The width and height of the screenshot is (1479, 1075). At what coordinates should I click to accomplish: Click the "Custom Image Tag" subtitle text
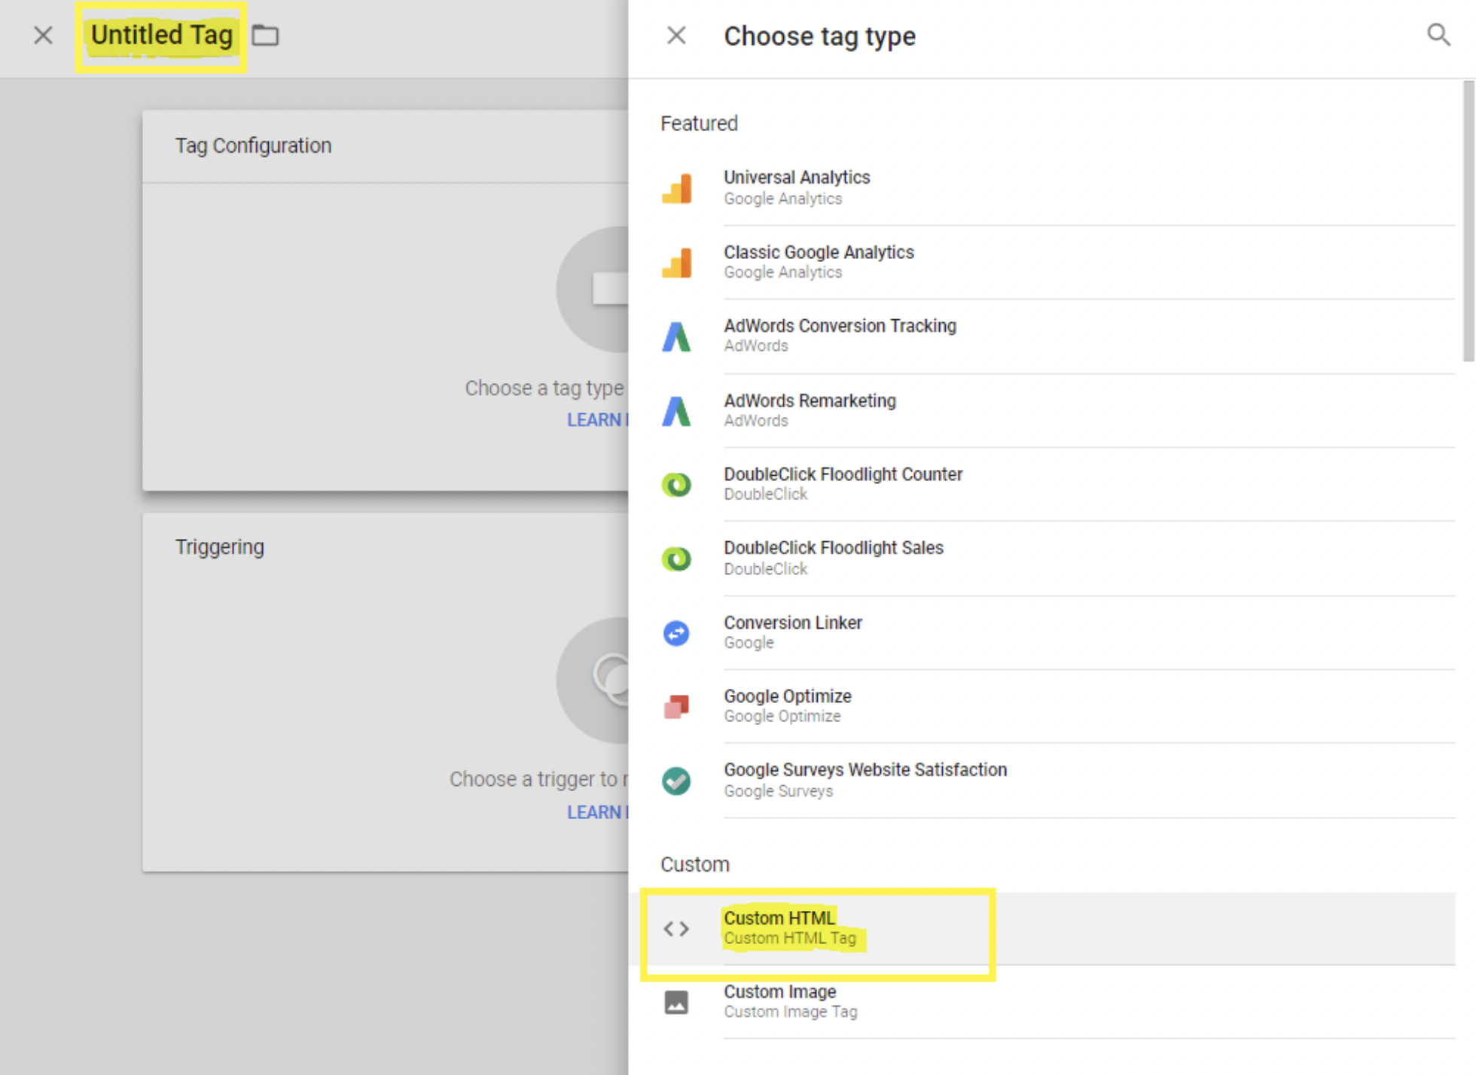click(x=791, y=1013)
